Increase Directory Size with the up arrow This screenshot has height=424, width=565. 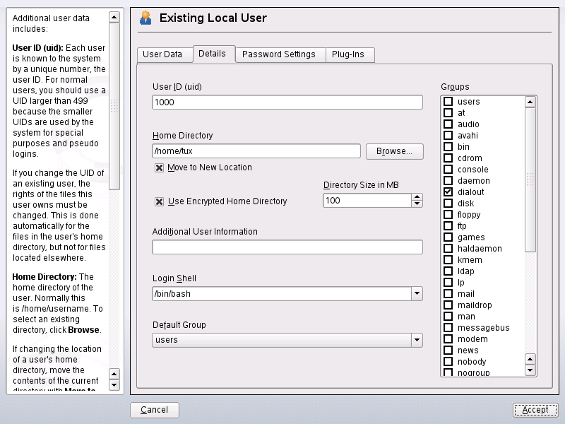click(x=417, y=197)
